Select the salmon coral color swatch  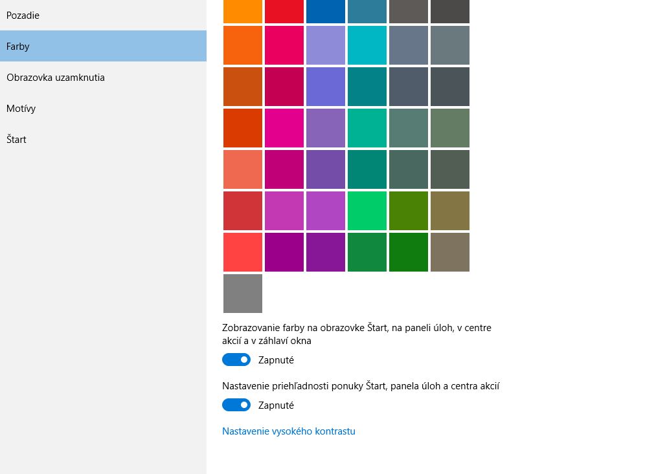(243, 169)
